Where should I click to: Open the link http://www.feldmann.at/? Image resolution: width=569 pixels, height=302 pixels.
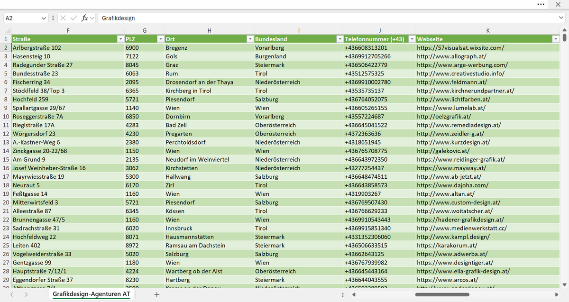(x=448, y=82)
